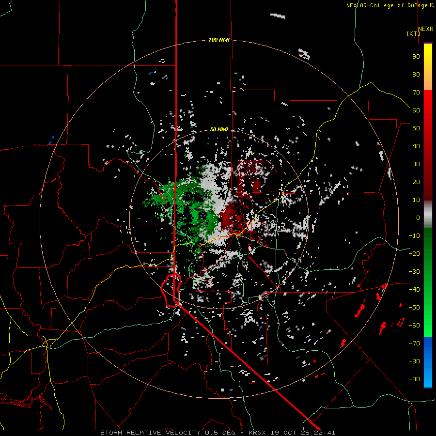Click the 90 value on velocity scale
This screenshot has width=436, height=436.
[x=416, y=56]
